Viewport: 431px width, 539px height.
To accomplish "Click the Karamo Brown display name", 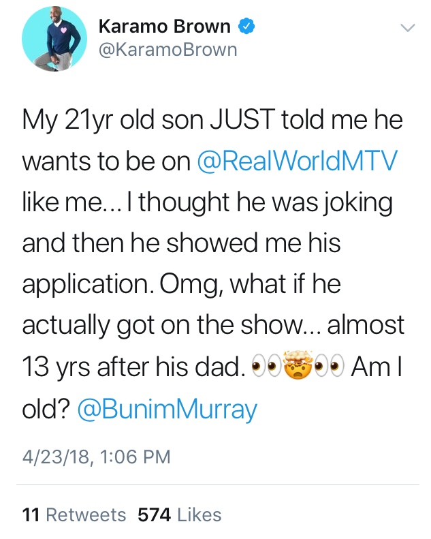I will pos(165,27).
